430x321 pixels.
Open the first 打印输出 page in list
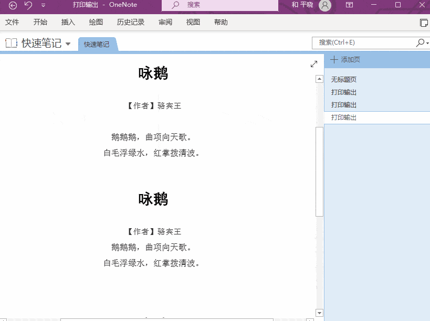pos(343,92)
